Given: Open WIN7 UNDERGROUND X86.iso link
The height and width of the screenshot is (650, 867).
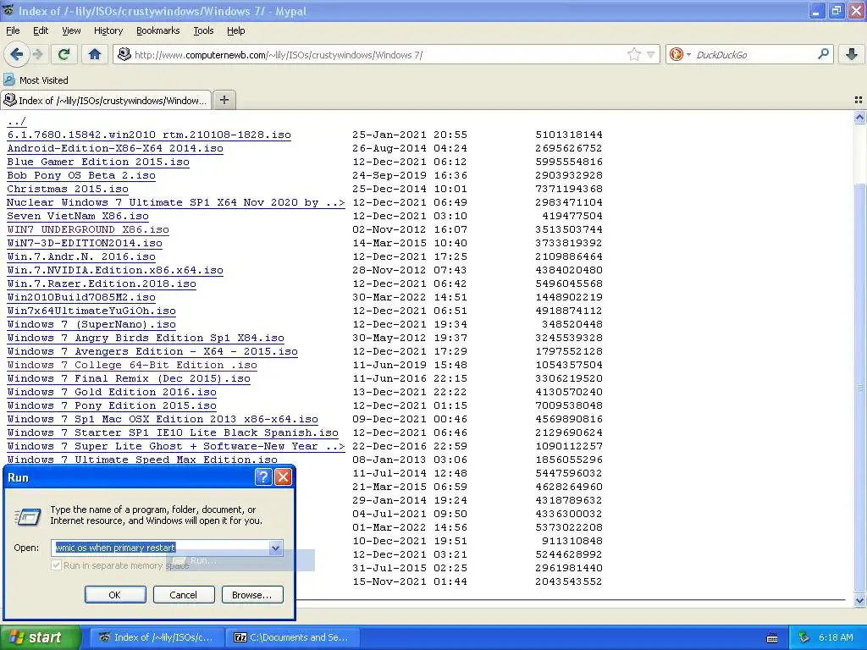Looking at the screenshot, I should click(x=88, y=229).
